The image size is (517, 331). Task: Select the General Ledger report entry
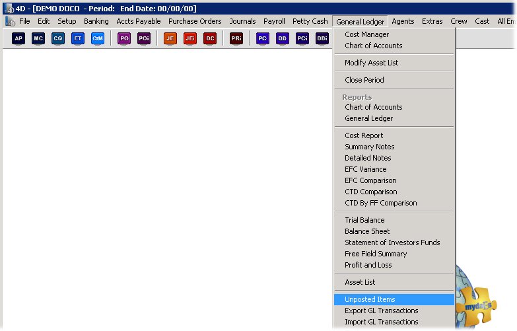click(x=394, y=118)
